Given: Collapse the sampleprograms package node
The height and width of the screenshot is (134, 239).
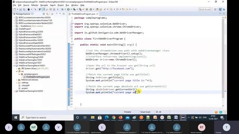Looking at the screenshot, I should point(19,74).
